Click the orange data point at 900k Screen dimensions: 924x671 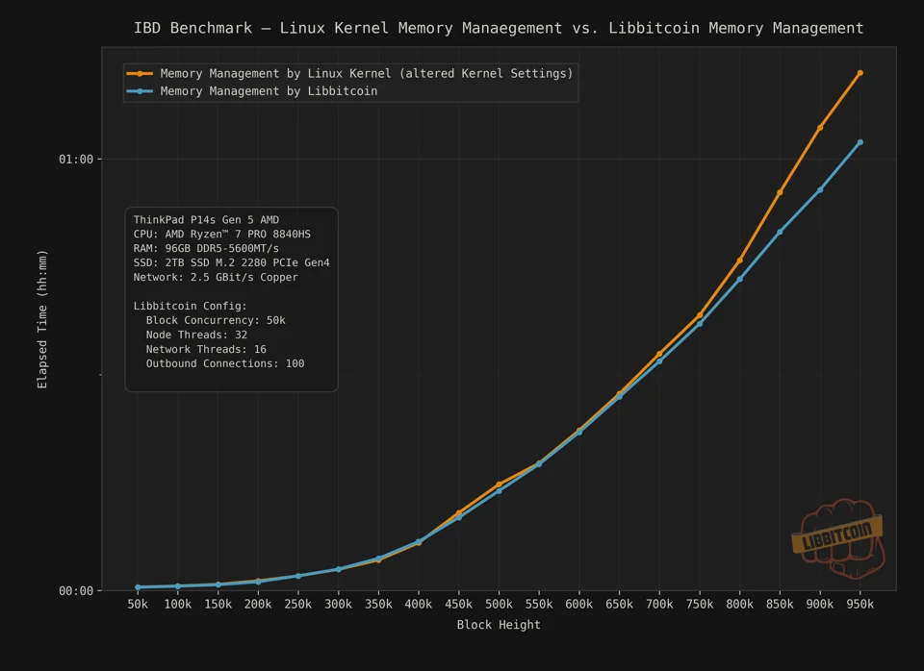(820, 128)
